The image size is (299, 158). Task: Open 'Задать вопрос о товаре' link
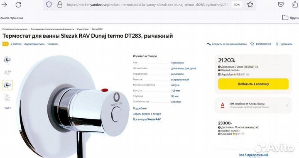coord(147,114)
